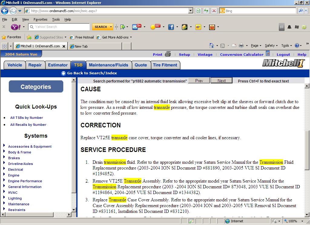Open Yahoo Mail envelope icon
Screen dimensions: 310x225
pos(137,27)
